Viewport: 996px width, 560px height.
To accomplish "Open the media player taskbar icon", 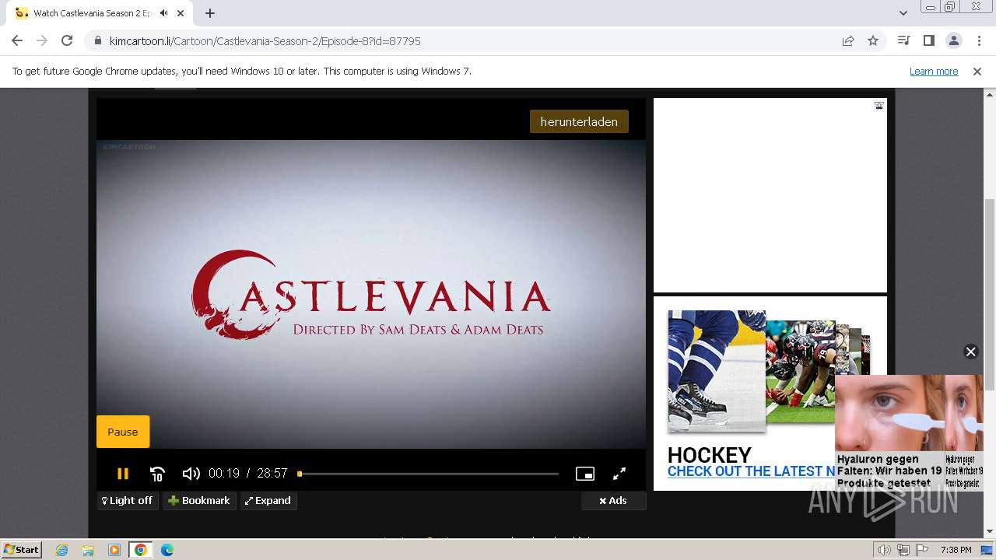I will tap(114, 550).
